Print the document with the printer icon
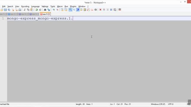 coord(20,10)
